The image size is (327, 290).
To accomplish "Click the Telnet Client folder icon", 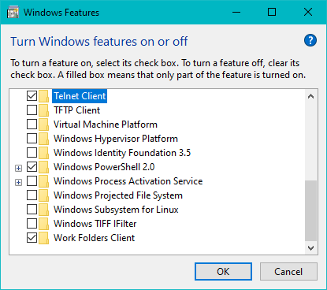I will point(43,96).
